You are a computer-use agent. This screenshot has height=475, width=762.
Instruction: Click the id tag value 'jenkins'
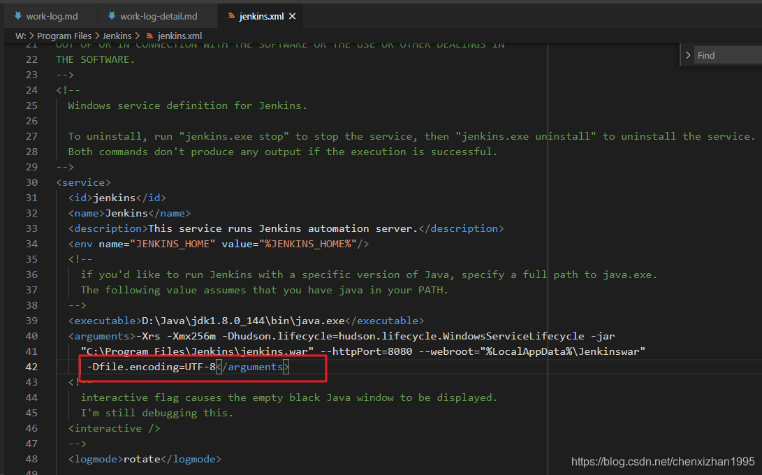115,198
